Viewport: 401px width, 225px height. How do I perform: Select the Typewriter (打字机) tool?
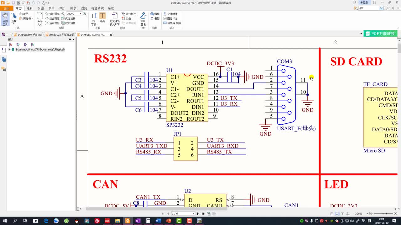(94, 19)
